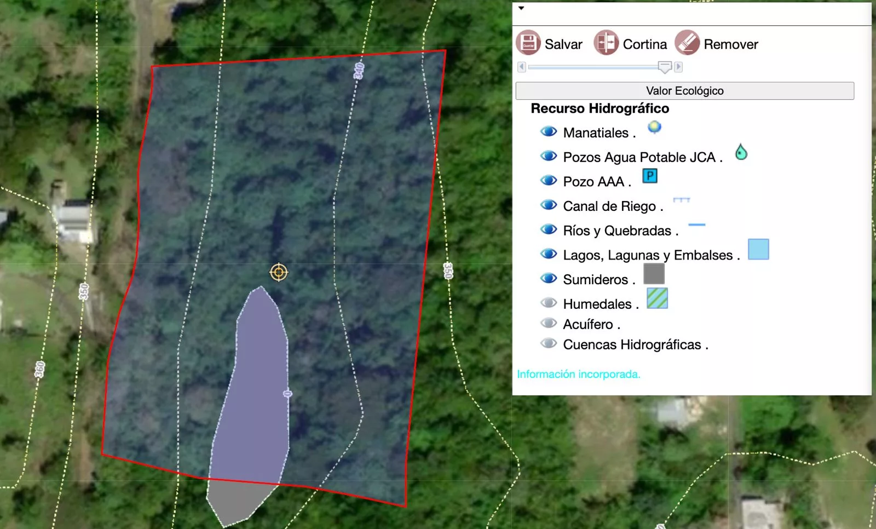Activate the Cortina curtain tool icon
This screenshot has width=876, height=529.
pyautogui.click(x=607, y=43)
